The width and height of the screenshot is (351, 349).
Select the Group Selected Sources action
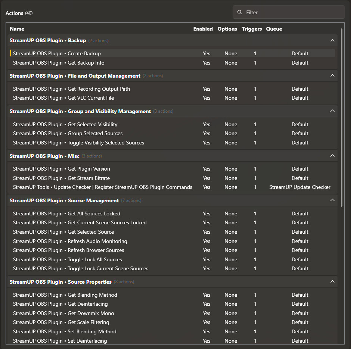[x=173, y=133]
